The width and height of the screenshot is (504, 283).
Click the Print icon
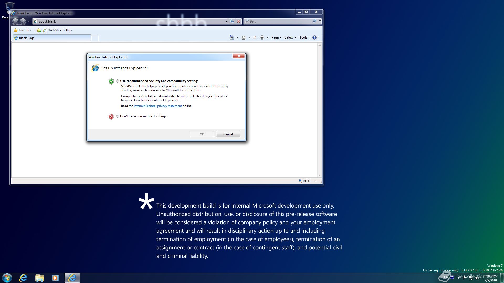click(x=262, y=37)
